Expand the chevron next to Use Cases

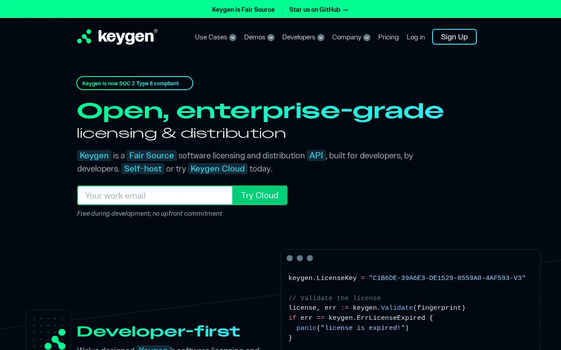point(233,38)
